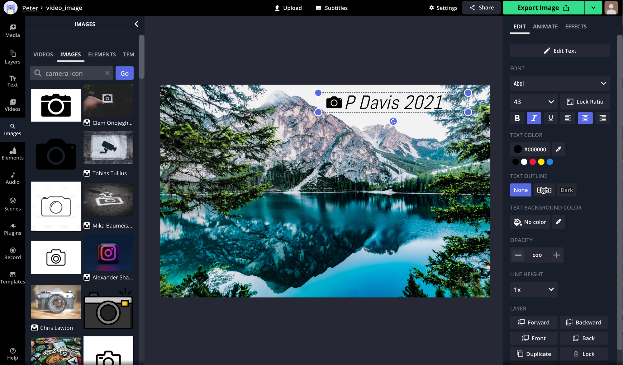
Task: Open the Plugins sidebar section
Action: [x=12, y=229]
